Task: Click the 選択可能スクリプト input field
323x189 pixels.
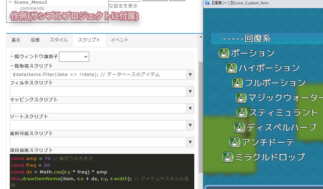Action: pyautogui.click(x=98, y=142)
